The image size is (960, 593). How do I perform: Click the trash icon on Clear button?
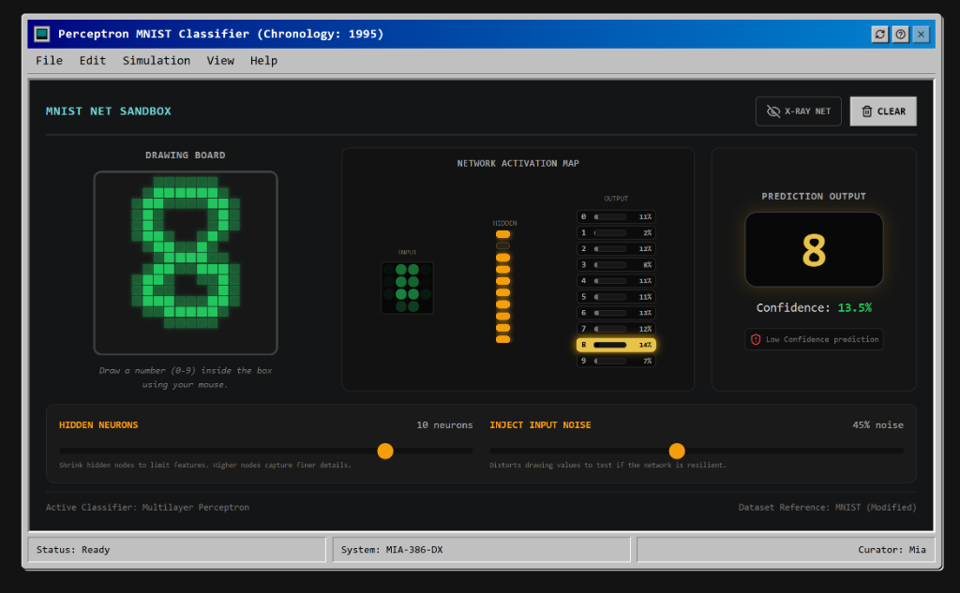click(x=867, y=111)
